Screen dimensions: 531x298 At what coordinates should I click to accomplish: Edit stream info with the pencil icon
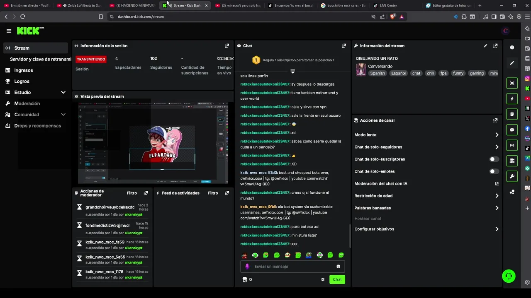(485, 46)
